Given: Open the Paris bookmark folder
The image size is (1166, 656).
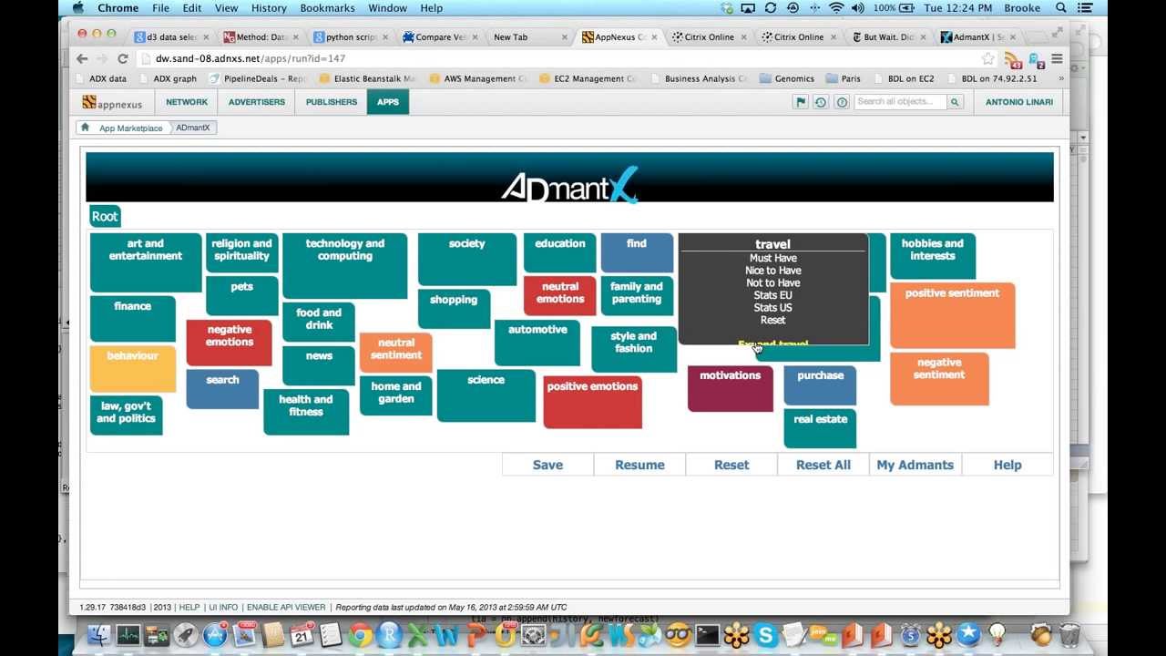Looking at the screenshot, I should pyautogui.click(x=843, y=78).
